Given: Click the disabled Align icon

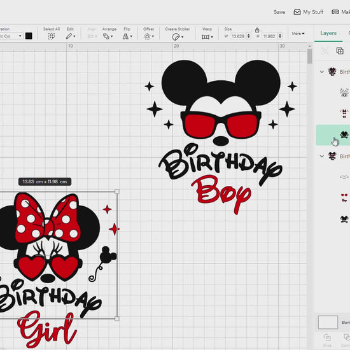Looking at the screenshot, I should point(90,36).
